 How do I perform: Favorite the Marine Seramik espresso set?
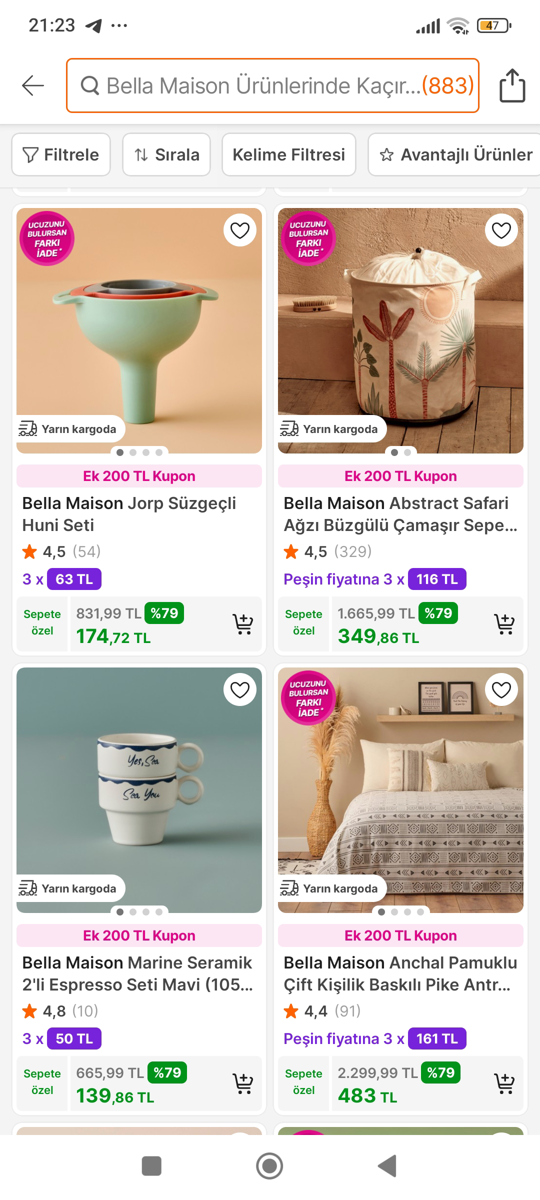tap(240, 689)
